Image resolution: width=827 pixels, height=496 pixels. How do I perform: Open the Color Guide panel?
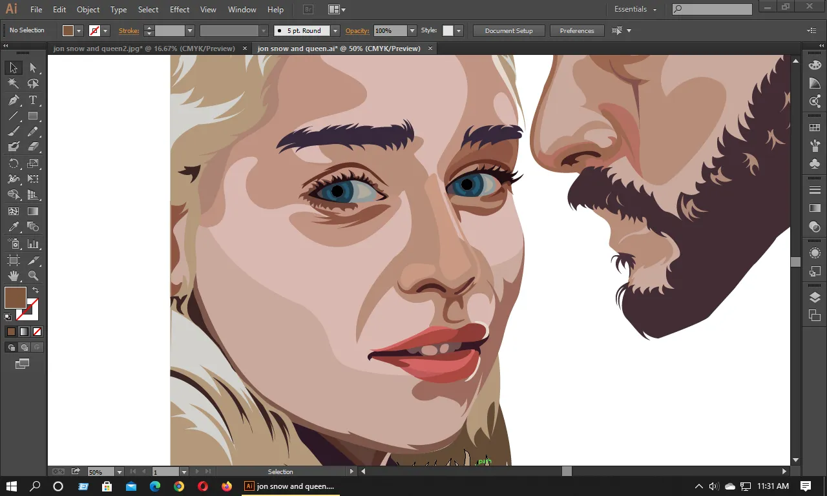coord(815,83)
